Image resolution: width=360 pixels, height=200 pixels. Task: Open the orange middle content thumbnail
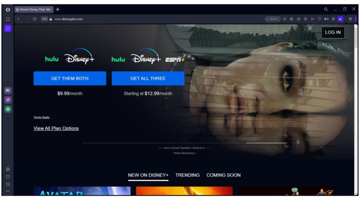[184, 191]
